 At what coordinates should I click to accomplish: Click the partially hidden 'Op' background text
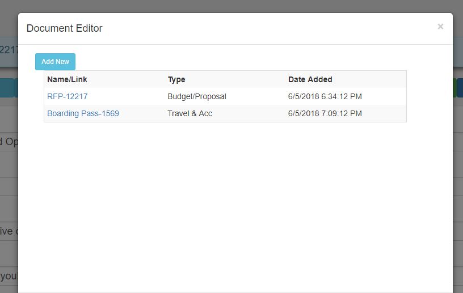tap(9, 142)
